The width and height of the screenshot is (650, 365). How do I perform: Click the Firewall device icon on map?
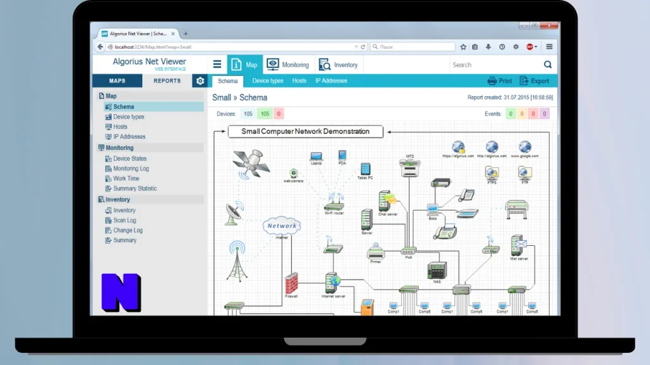pos(291,283)
